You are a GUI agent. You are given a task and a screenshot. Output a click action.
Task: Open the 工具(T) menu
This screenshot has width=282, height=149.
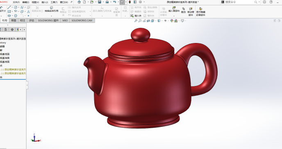54,2
